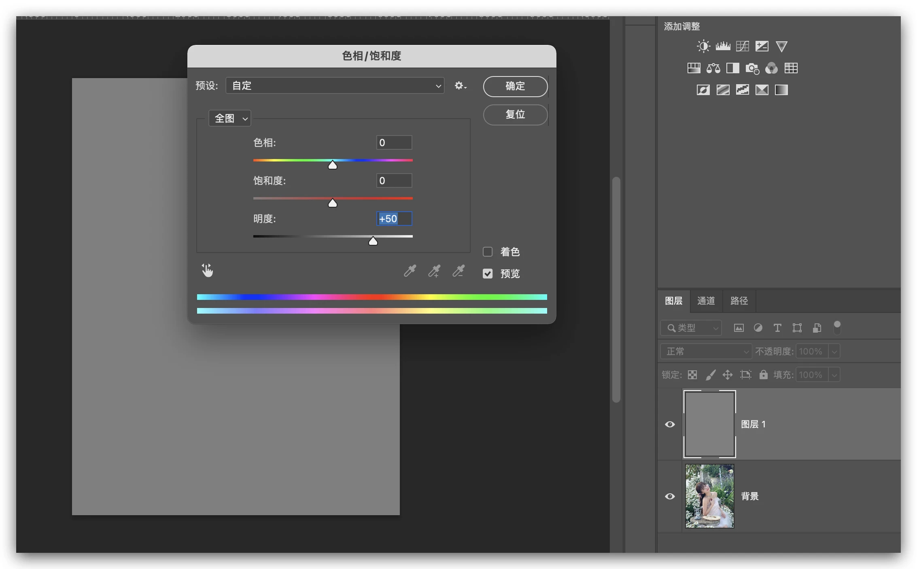The height and width of the screenshot is (569, 917).
Task: Click the Channel Mixer adjustment icon
Action: (x=771, y=68)
